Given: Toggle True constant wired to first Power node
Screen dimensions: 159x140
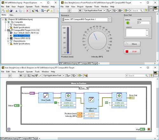Looking at the screenshot, I should point(56,102).
